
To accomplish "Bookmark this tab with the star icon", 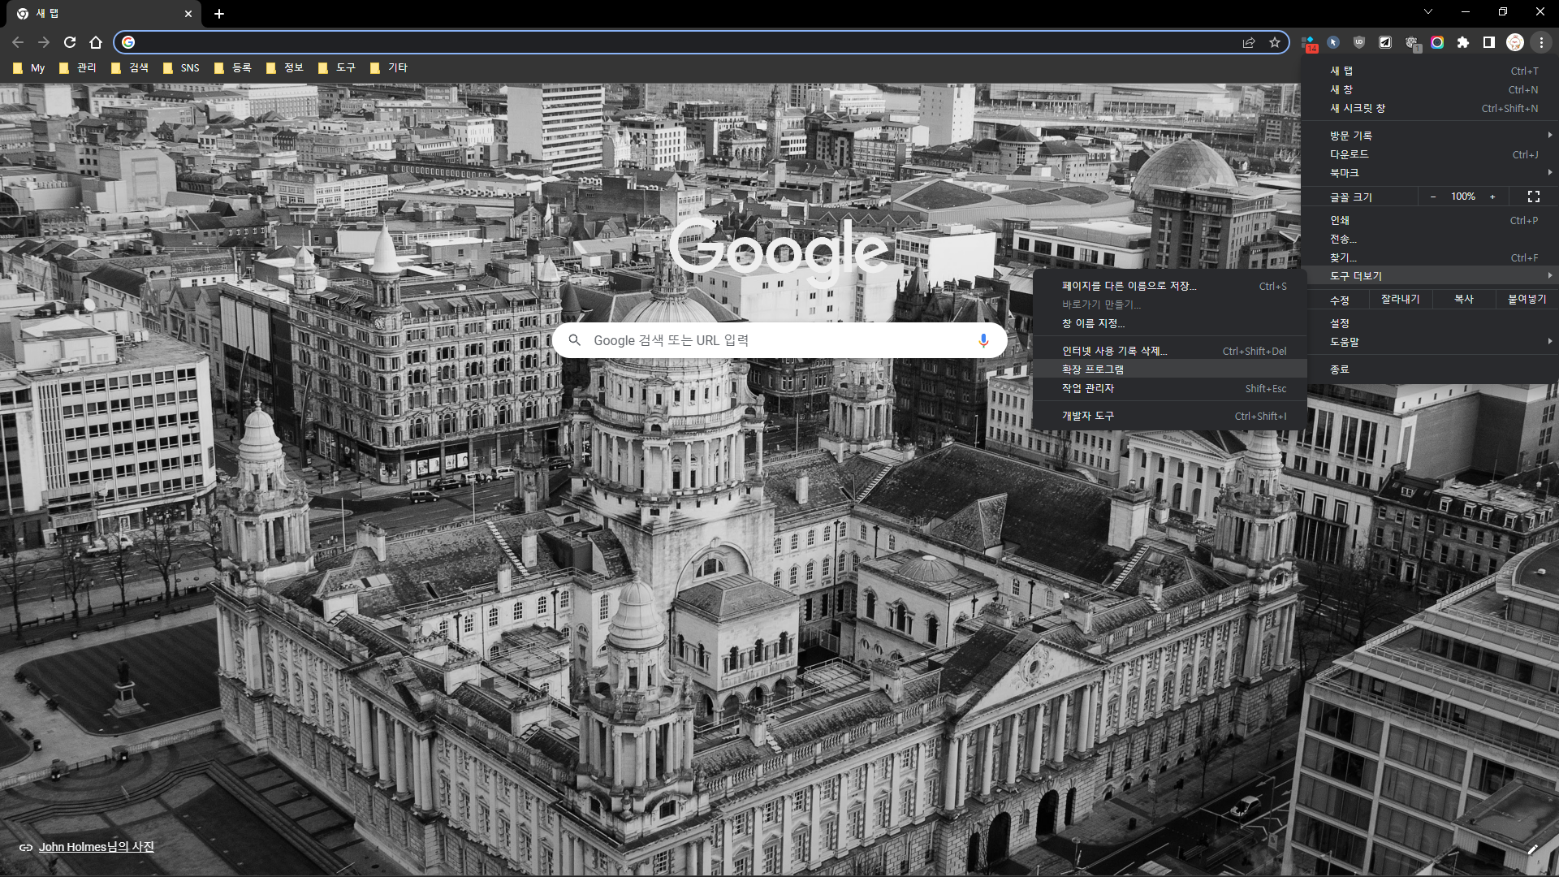I will (1275, 42).
